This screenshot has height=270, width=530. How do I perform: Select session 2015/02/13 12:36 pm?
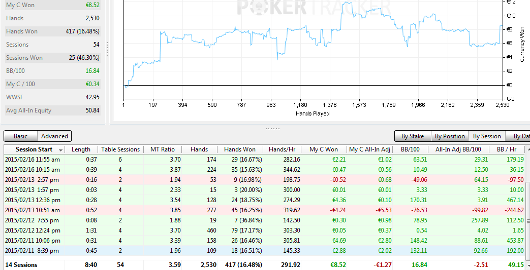[264, 200]
